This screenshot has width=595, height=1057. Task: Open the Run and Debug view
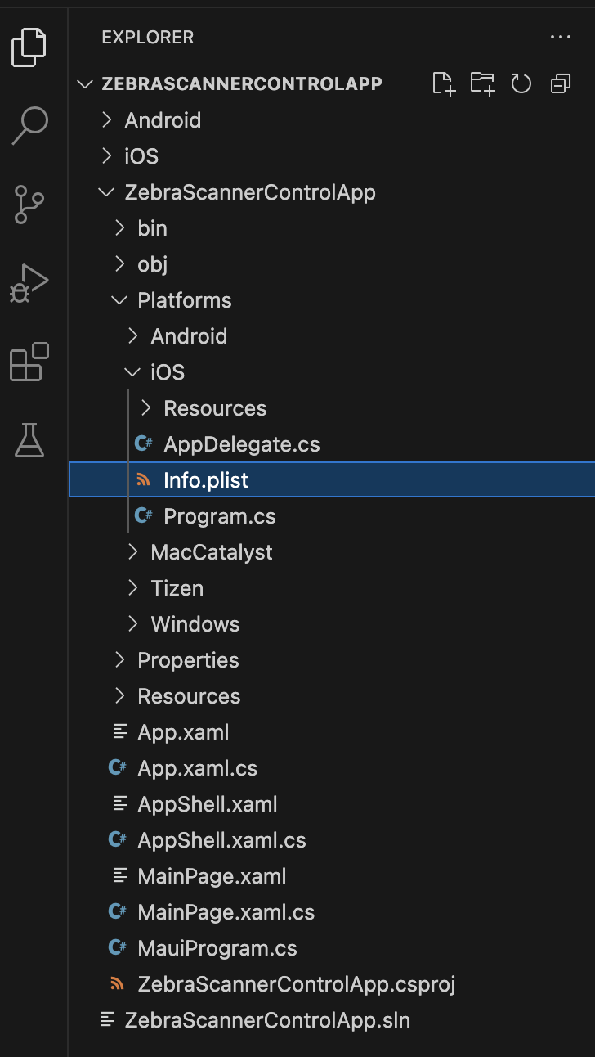(29, 283)
